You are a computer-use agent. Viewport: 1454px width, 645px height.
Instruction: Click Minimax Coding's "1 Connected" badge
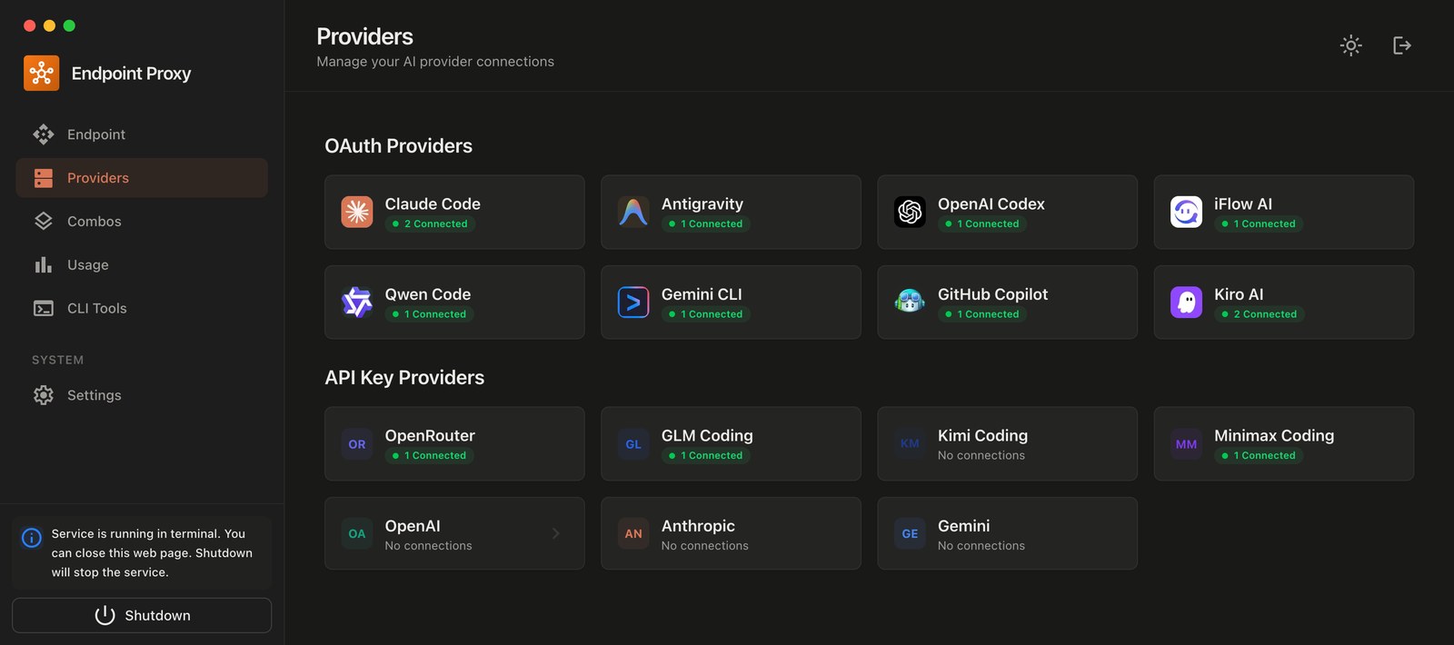pos(1259,456)
